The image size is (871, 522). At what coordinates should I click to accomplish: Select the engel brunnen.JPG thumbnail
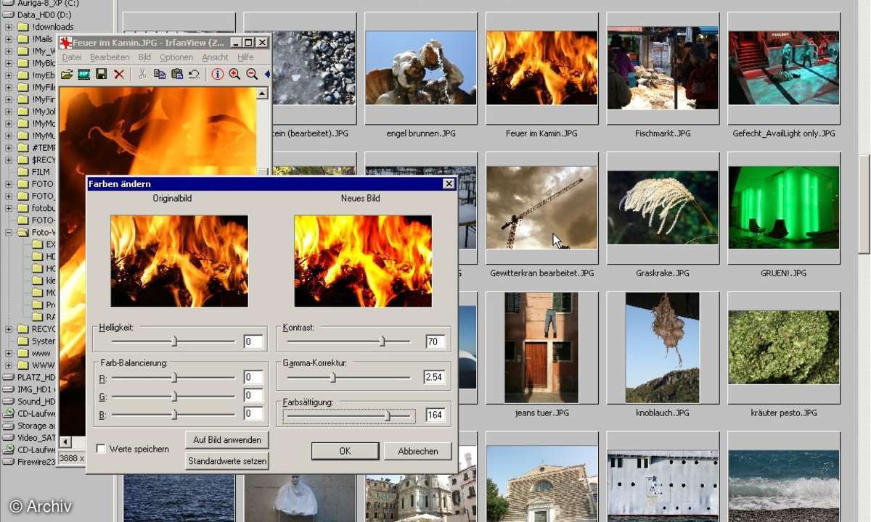coord(421,68)
